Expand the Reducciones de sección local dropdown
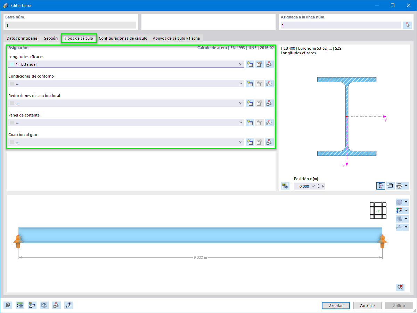417x313 pixels. click(241, 103)
